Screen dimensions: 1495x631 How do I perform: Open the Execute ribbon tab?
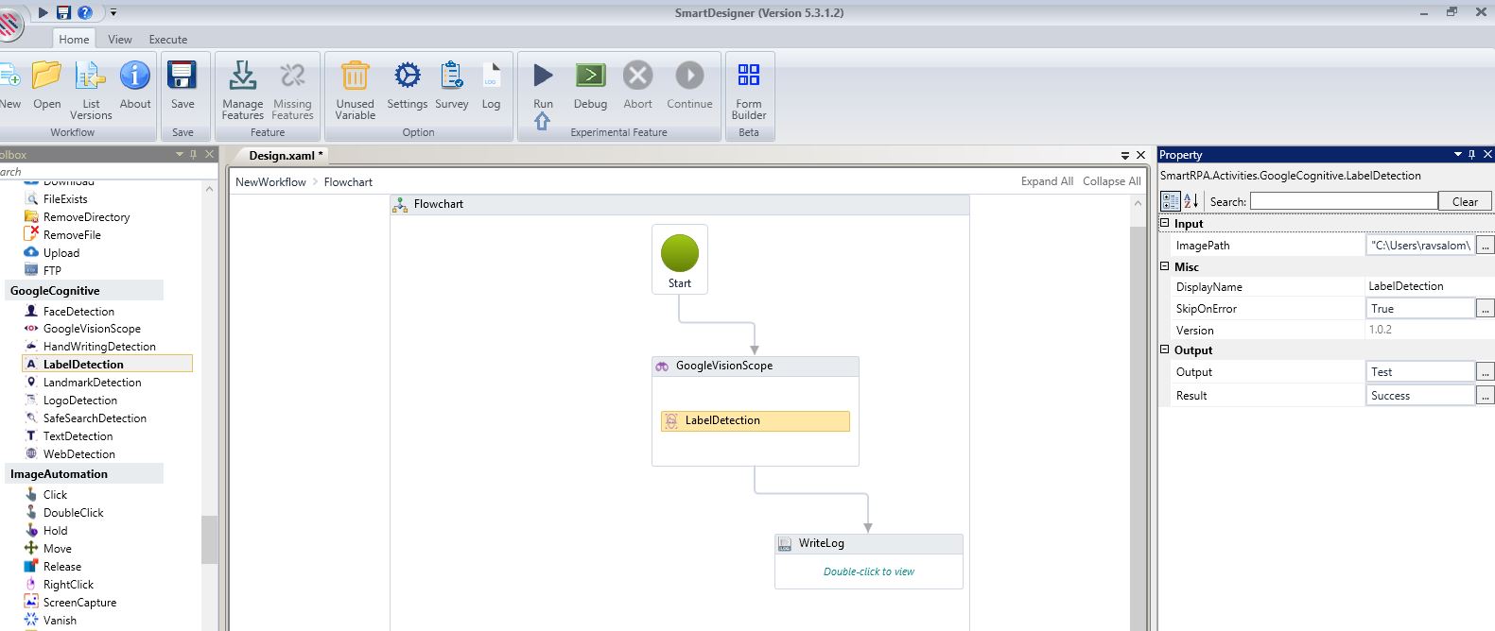pos(167,40)
